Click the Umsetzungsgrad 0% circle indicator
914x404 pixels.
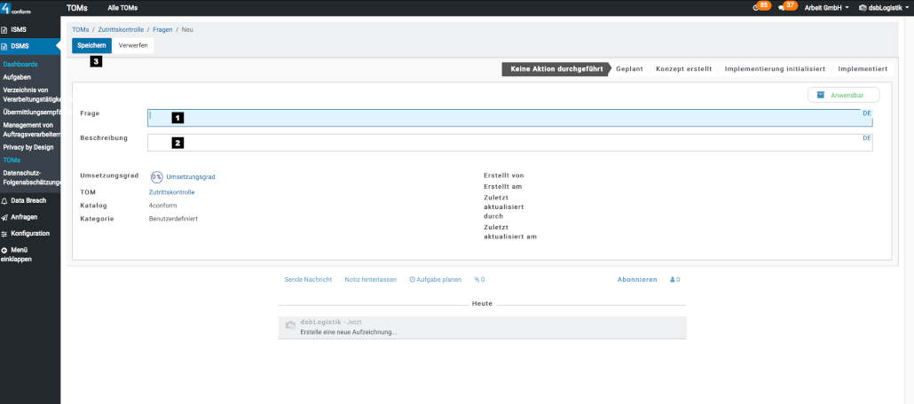156,176
